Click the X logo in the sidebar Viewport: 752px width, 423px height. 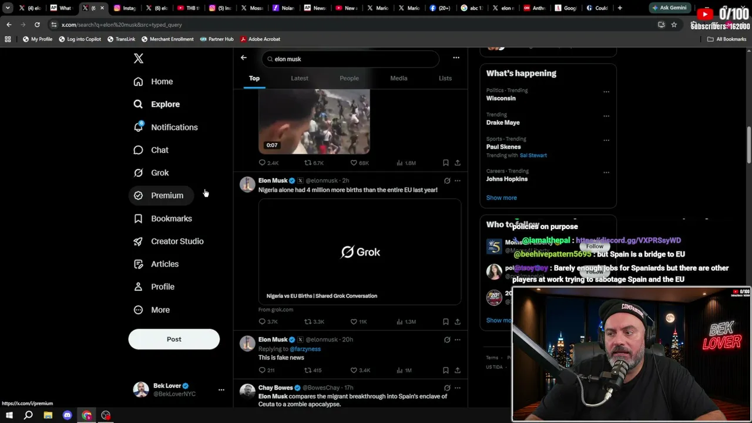[x=139, y=59]
